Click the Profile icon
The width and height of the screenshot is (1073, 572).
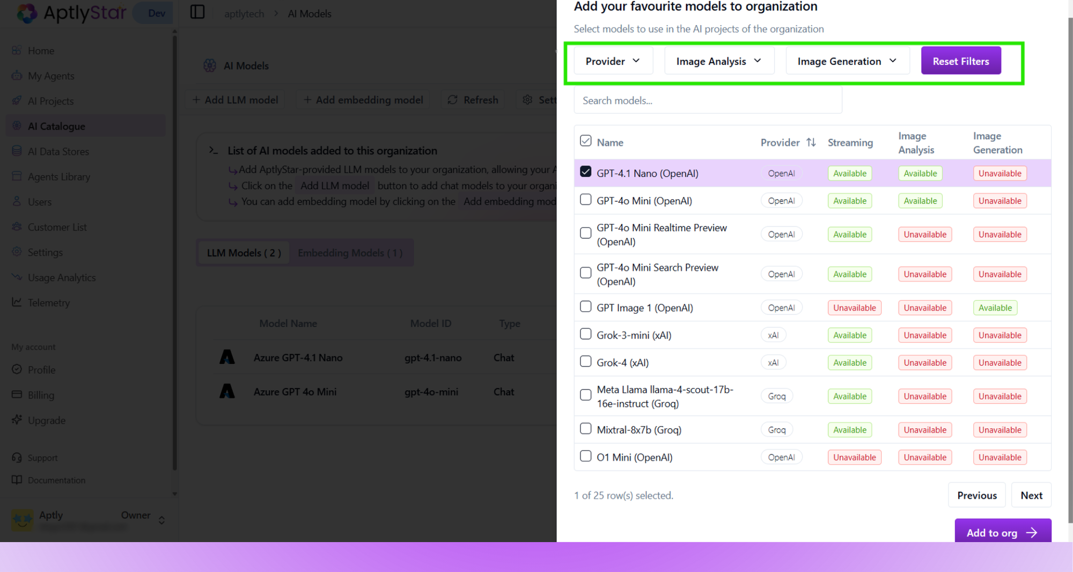tap(17, 369)
